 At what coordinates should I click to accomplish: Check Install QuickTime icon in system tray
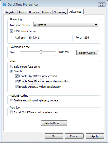[x=11, y=112]
